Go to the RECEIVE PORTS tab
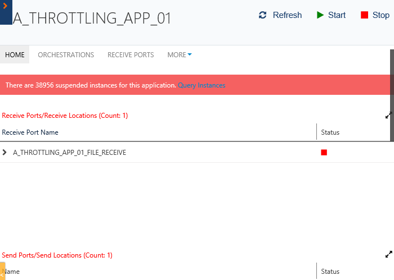Screen dimensions: 394x280 point(131,55)
